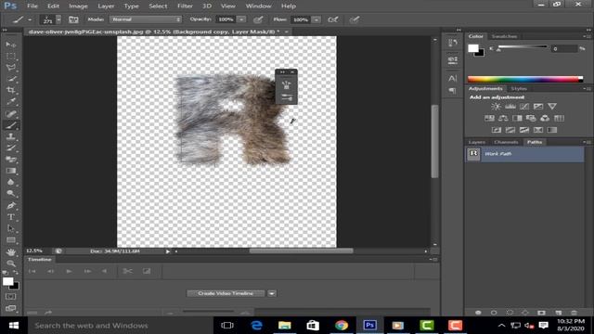The image size is (594, 334).
Task: Select the Dodge tool
Action: tap(10, 194)
